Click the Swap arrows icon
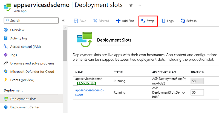The height and width of the screenshot is (113, 219). (x=143, y=21)
